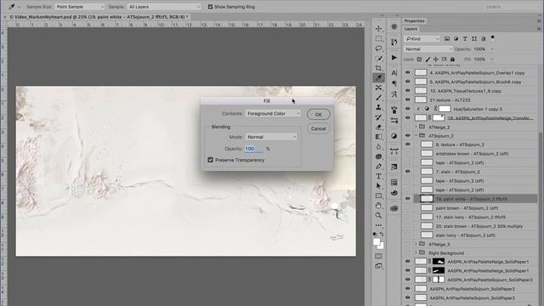The width and height of the screenshot is (544, 306).
Task: Select the Crop tool
Action: point(378,68)
